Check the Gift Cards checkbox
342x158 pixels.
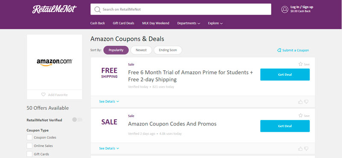pyautogui.click(x=29, y=154)
